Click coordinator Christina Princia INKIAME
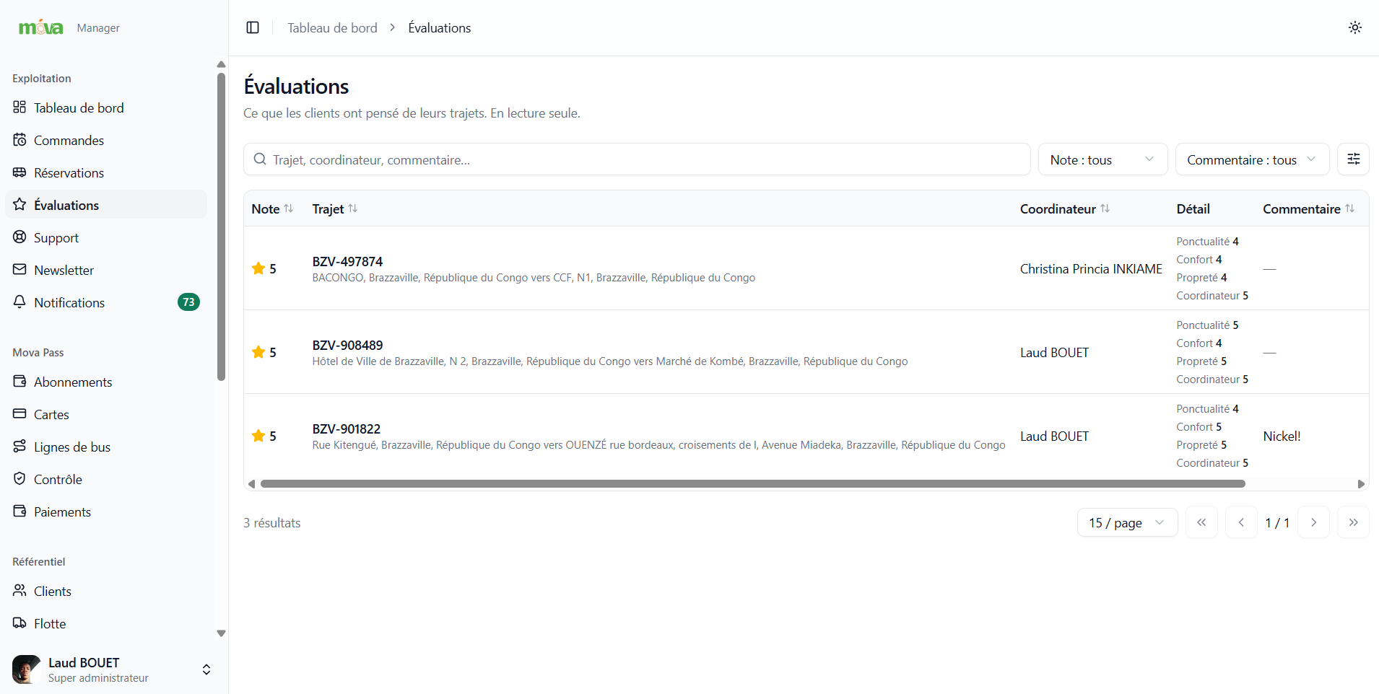Screen dimensions: 1379x694 point(1091,268)
